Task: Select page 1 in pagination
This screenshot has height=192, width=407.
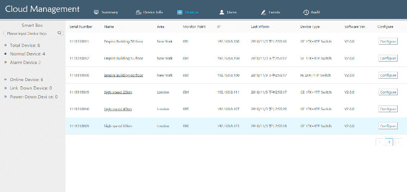Action: (389, 142)
